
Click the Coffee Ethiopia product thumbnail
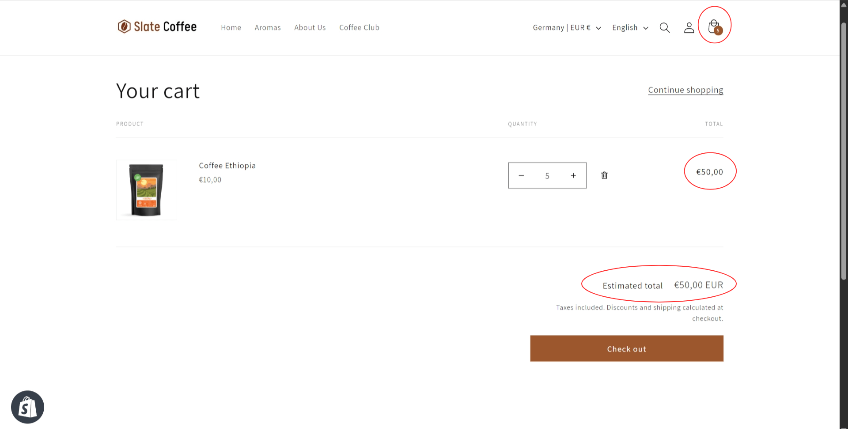click(x=146, y=190)
